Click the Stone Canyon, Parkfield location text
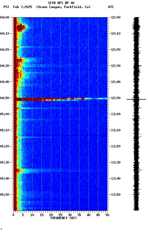Viewport: 148px width, 232px height. pos(63,7)
